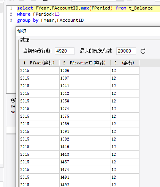Viewport: 160px width, 187px height.
Task: Click the 数据 group label
Action: coord(25,40)
